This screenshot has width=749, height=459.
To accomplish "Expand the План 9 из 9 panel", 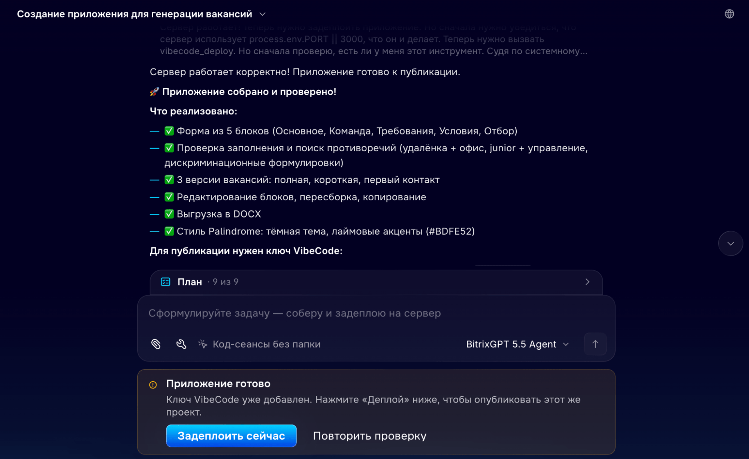I will coord(376,282).
